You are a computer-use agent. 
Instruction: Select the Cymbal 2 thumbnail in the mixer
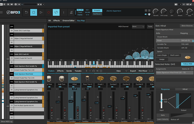126,78
